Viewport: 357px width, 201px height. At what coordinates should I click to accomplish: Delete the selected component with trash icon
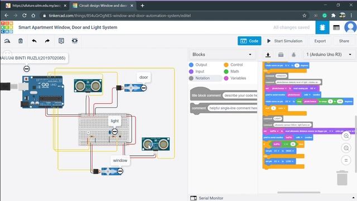pos(21,41)
